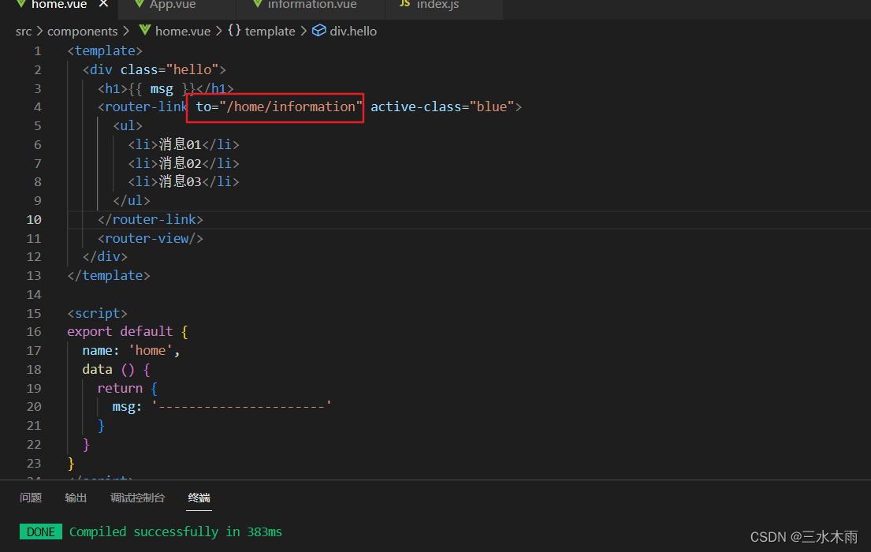Click the div.hello cube icon in breadcrumb
Screen dimensions: 871x552
click(x=318, y=31)
